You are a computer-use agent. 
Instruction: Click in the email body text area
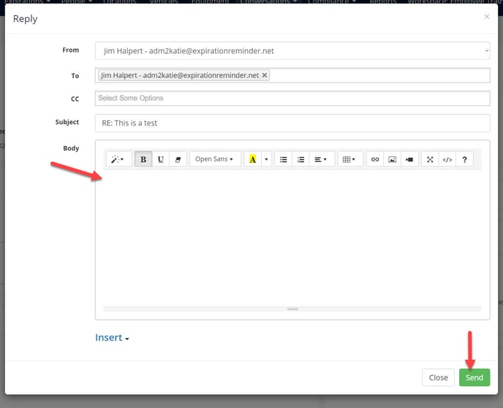tap(292, 237)
